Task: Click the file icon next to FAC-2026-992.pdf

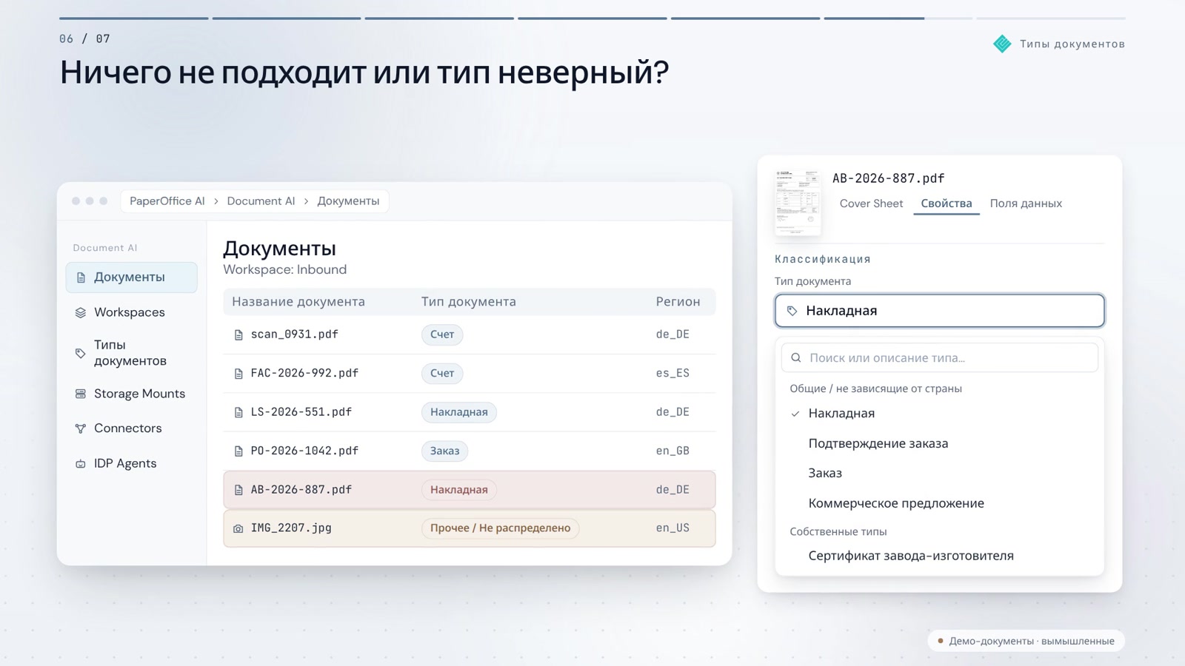Action: pos(238,374)
